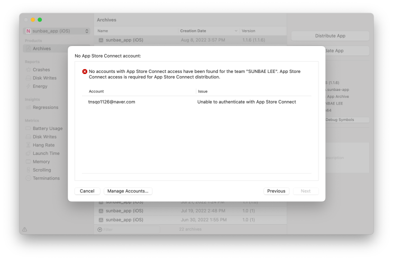This screenshot has height=260, width=393.
Task: Select Scrolling metric
Action: [x=42, y=170]
